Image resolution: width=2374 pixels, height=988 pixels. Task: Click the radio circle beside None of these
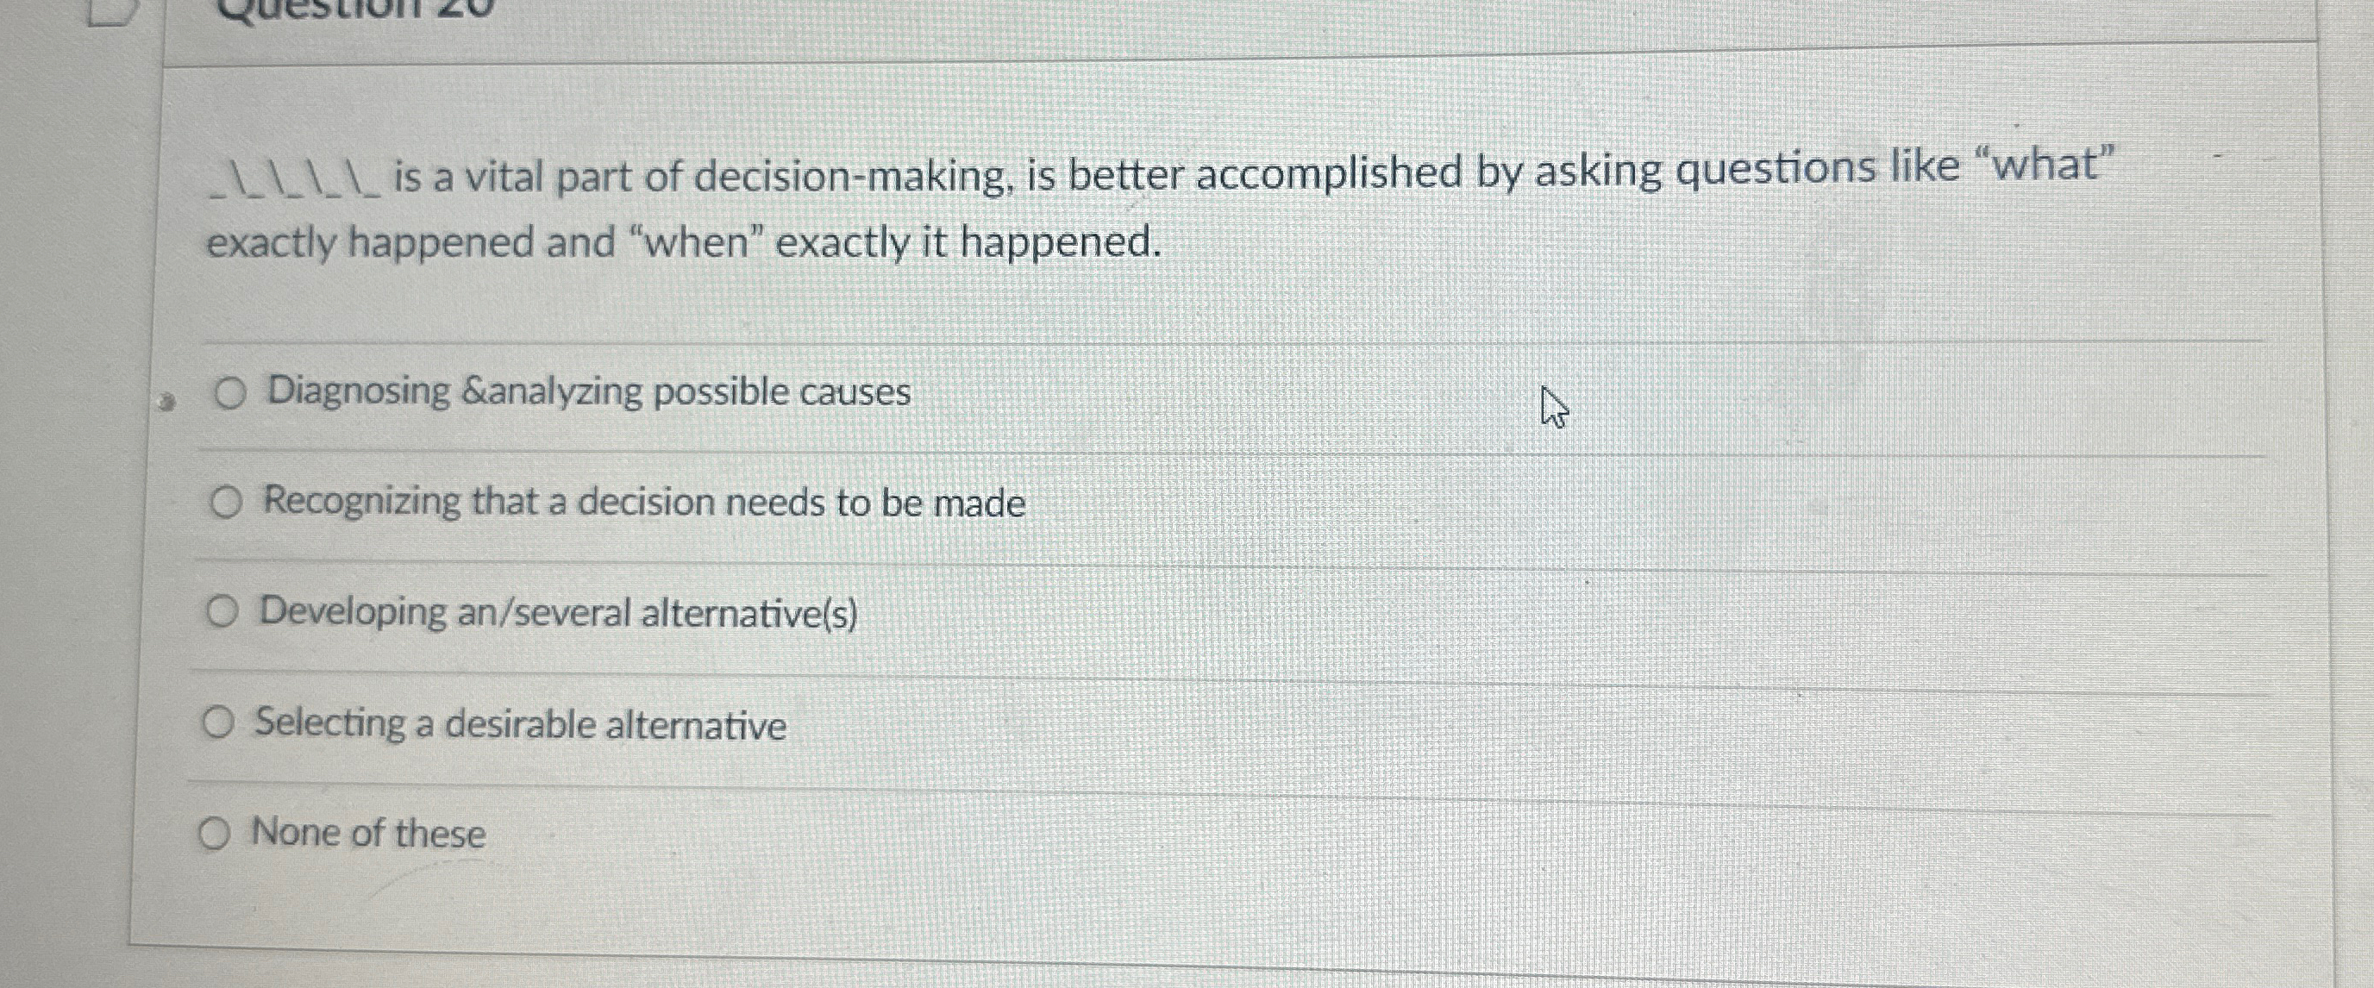pos(216,832)
